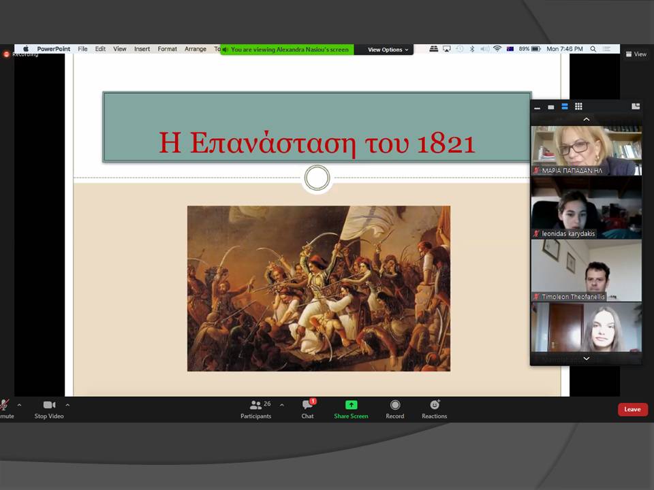This screenshot has height=490, width=654.
Task: Click the Share Screen icon
Action: [352, 404]
